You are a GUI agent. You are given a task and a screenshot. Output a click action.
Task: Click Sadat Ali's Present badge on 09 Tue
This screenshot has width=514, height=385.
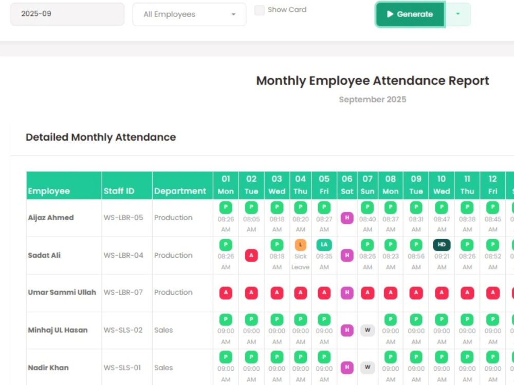point(416,244)
